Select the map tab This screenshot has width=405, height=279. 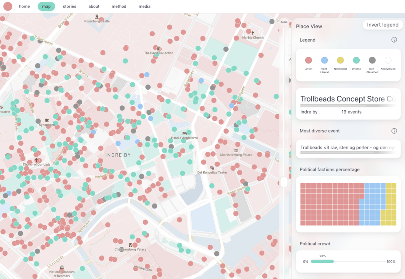click(46, 6)
